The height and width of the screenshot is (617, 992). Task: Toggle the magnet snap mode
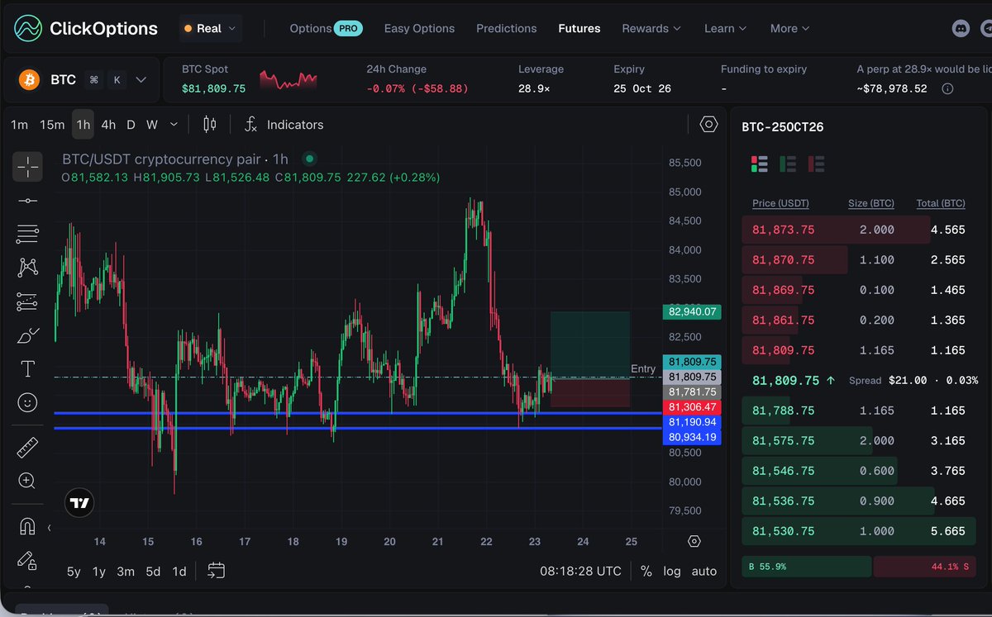click(x=27, y=526)
